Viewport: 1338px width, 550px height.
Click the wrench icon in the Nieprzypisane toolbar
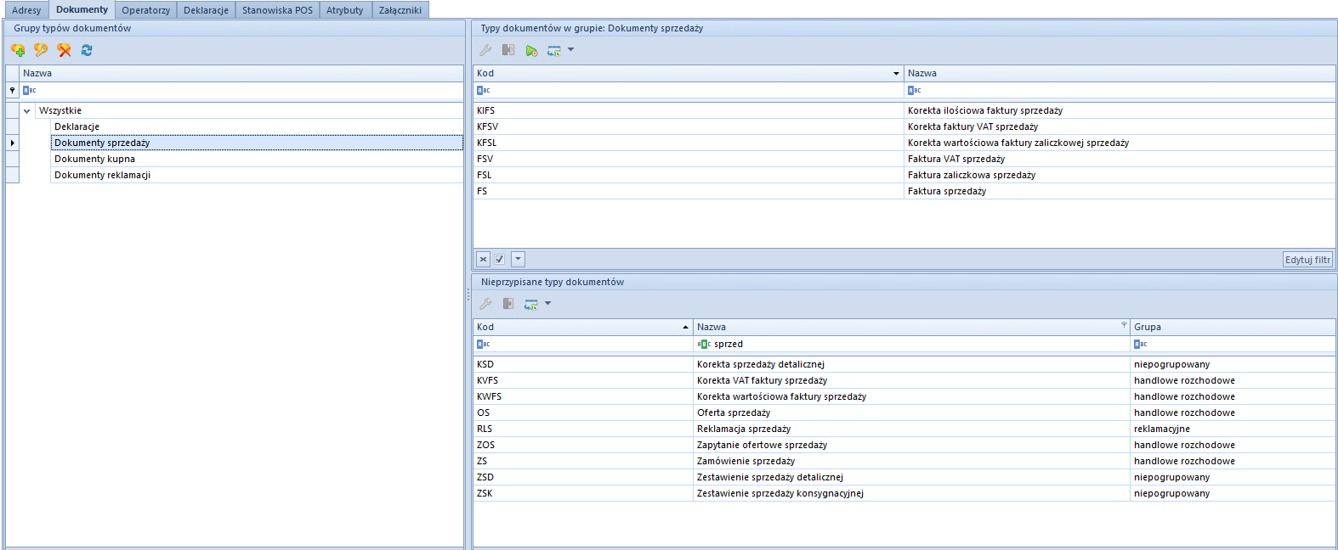(485, 304)
